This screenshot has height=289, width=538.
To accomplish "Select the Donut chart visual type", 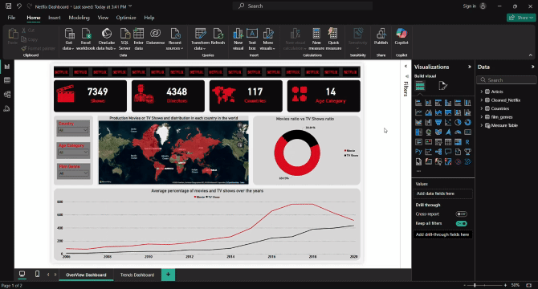I will [x=467, y=122].
